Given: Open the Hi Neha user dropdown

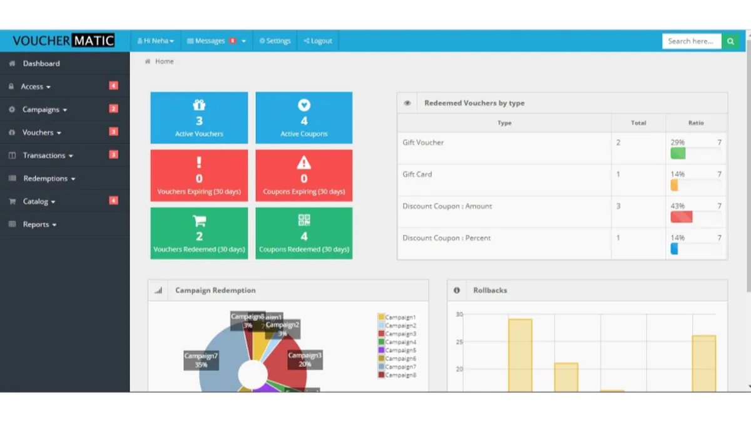Looking at the screenshot, I should click(x=155, y=41).
